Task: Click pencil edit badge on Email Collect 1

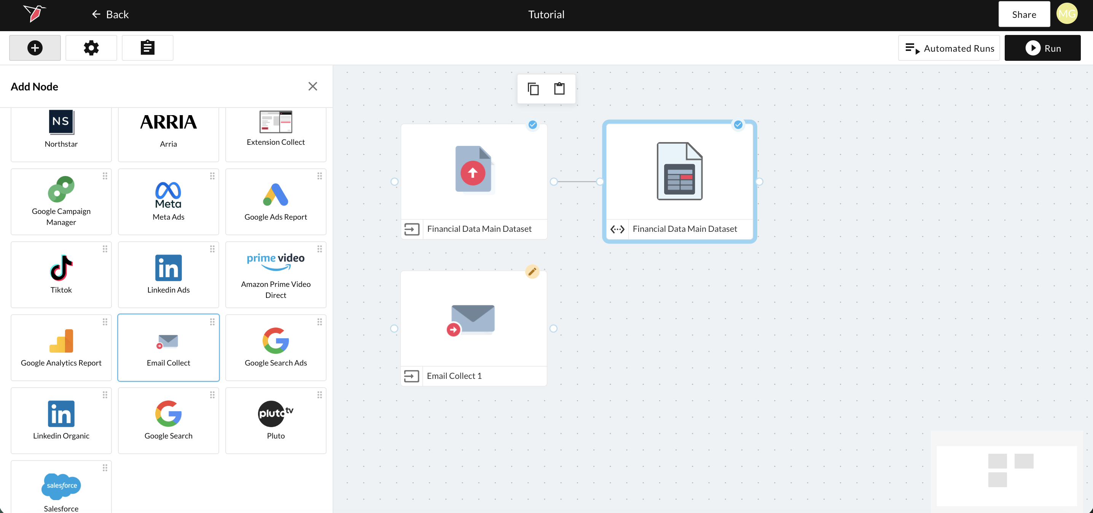Action: click(532, 272)
